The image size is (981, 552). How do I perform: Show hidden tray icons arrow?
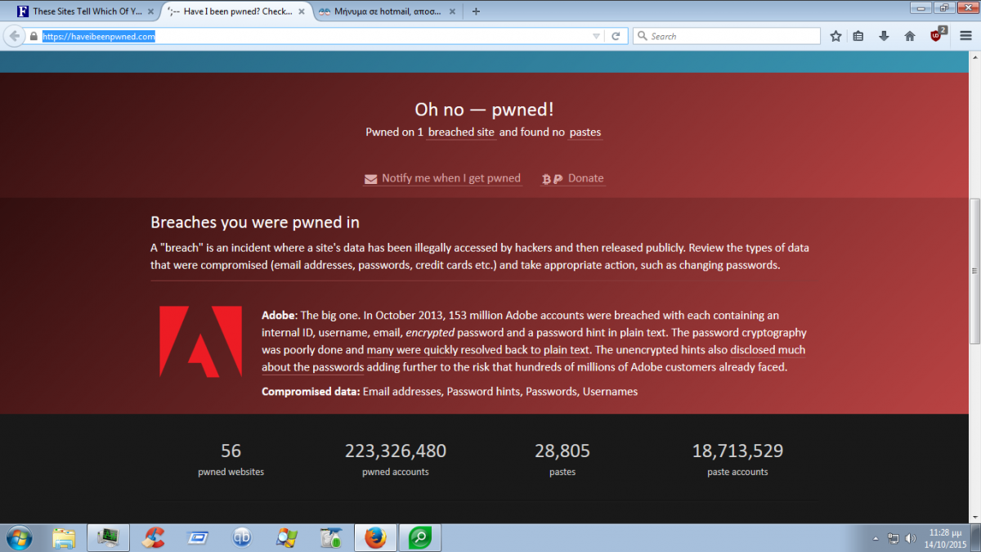point(876,538)
